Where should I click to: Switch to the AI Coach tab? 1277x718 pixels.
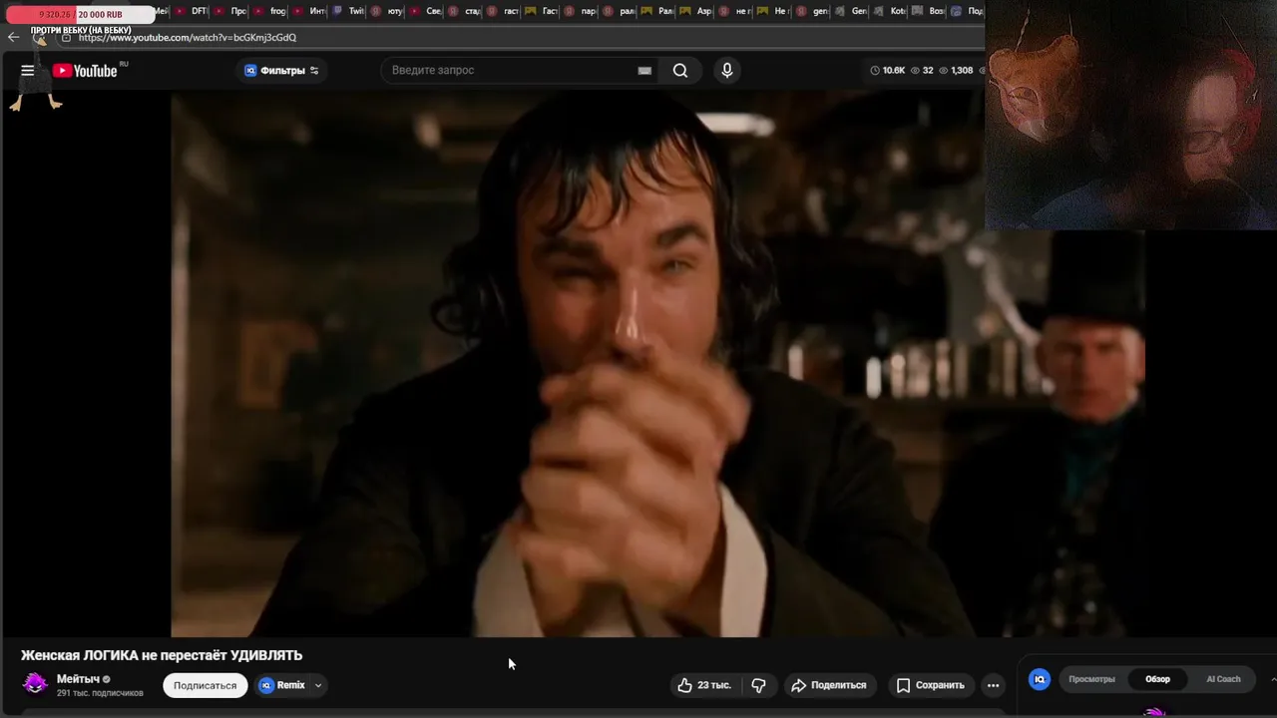(x=1223, y=679)
